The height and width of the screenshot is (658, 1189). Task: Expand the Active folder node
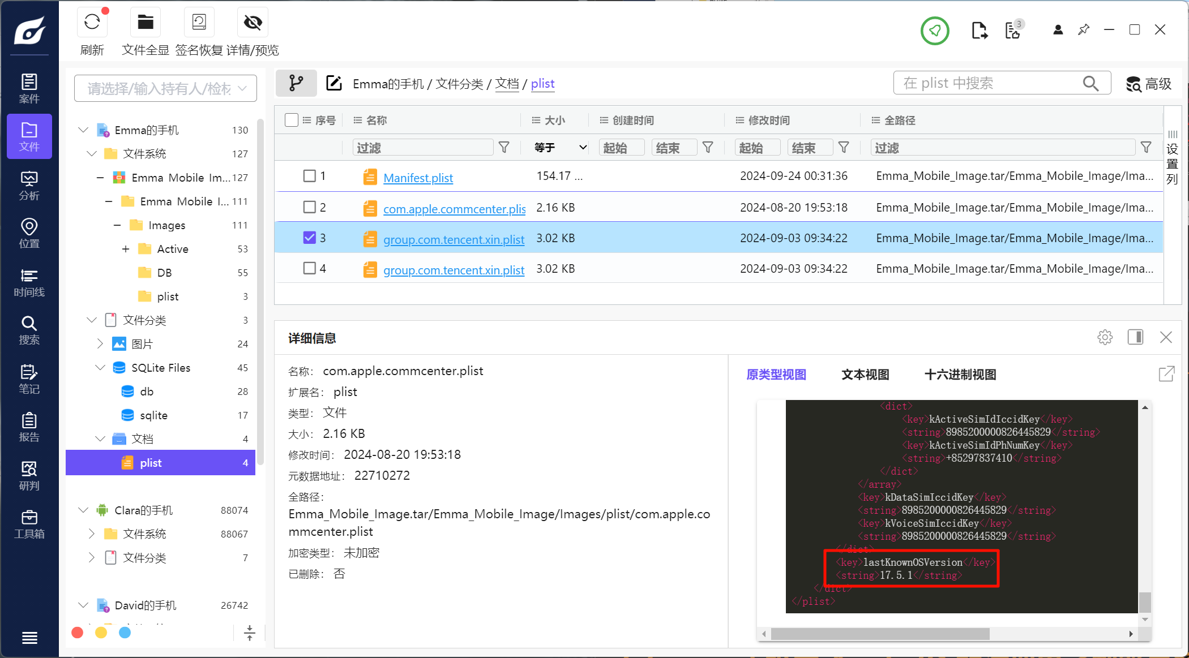click(126, 249)
